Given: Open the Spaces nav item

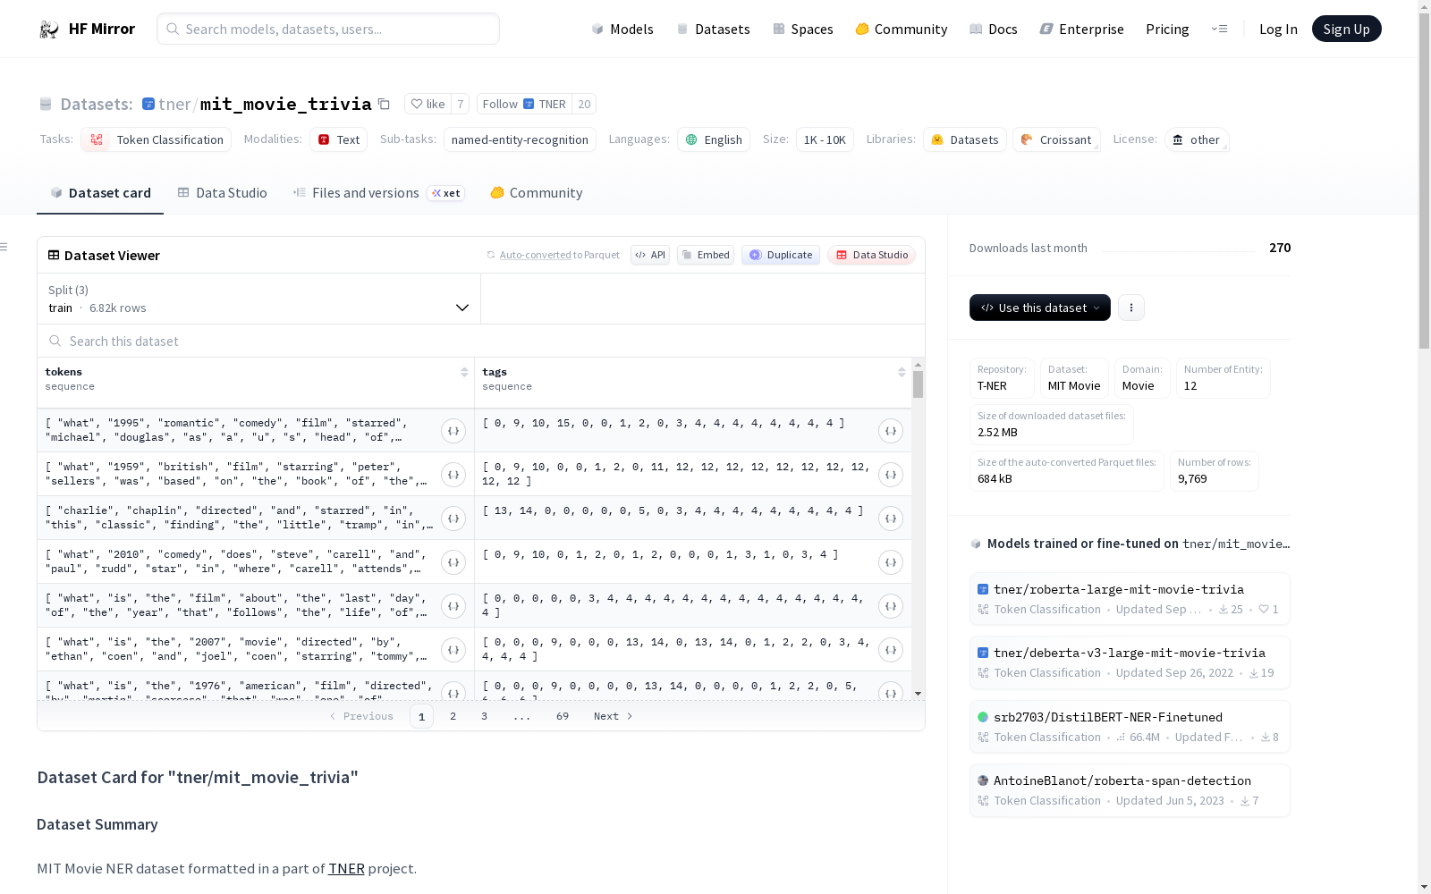Looking at the screenshot, I should (803, 29).
